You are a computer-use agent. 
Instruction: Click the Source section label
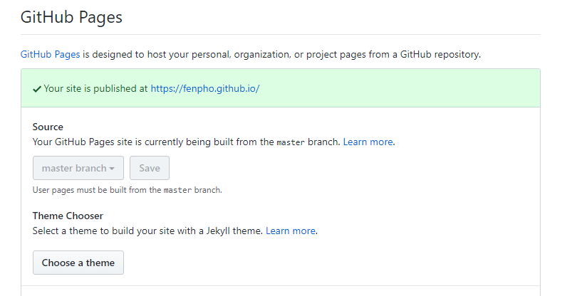coord(48,127)
